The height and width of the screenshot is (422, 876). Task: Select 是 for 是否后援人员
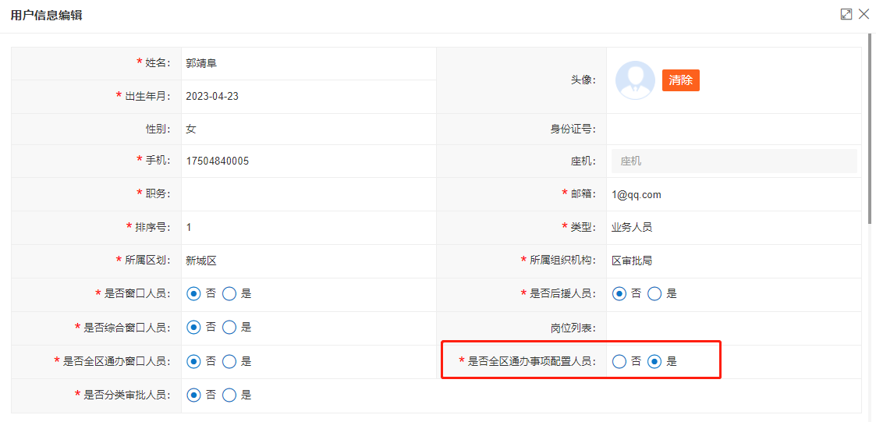click(x=654, y=294)
